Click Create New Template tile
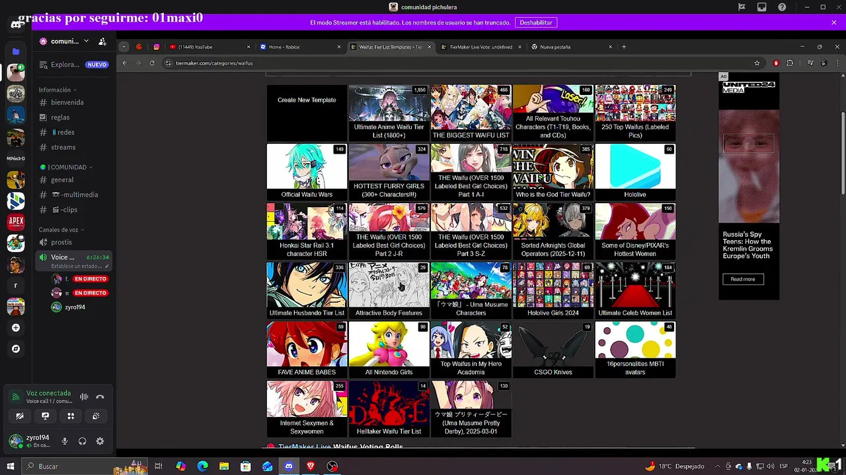 pyautogui.click(x=307, y=113)
